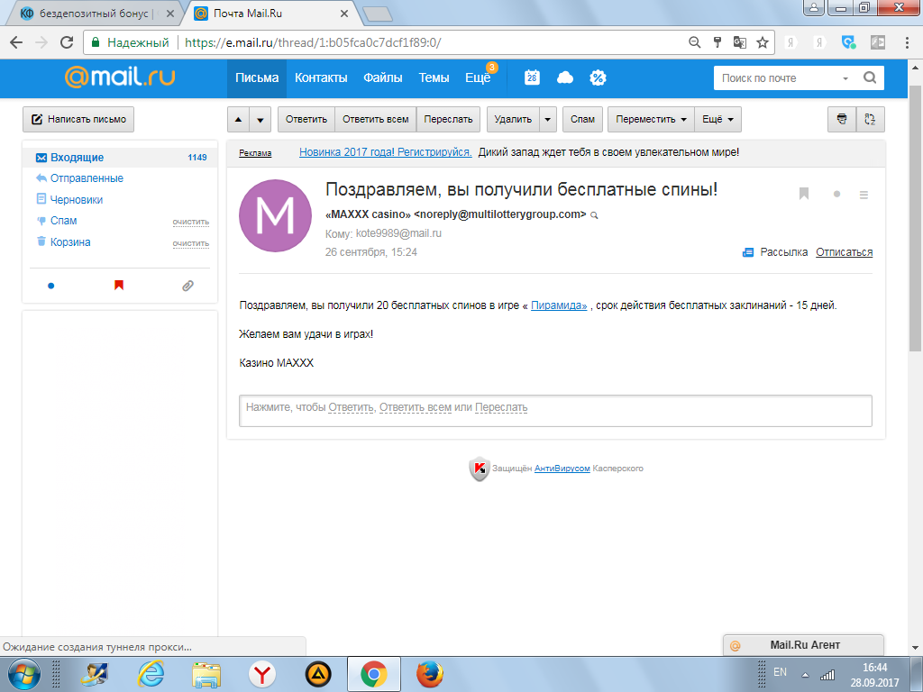The image size is (923, 692).
Task: Click the Google Translate page icon
Action: coord(740,42)
